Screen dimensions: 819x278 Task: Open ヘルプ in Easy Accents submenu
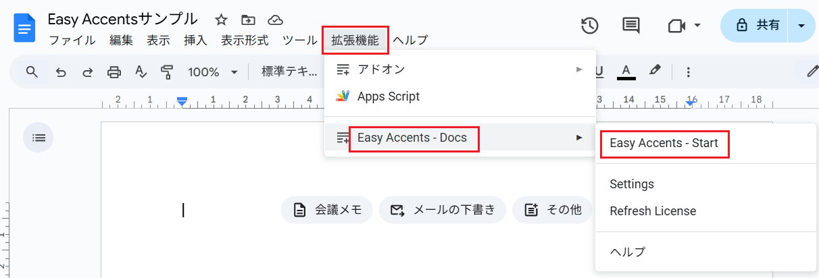[x=707, y=252]
